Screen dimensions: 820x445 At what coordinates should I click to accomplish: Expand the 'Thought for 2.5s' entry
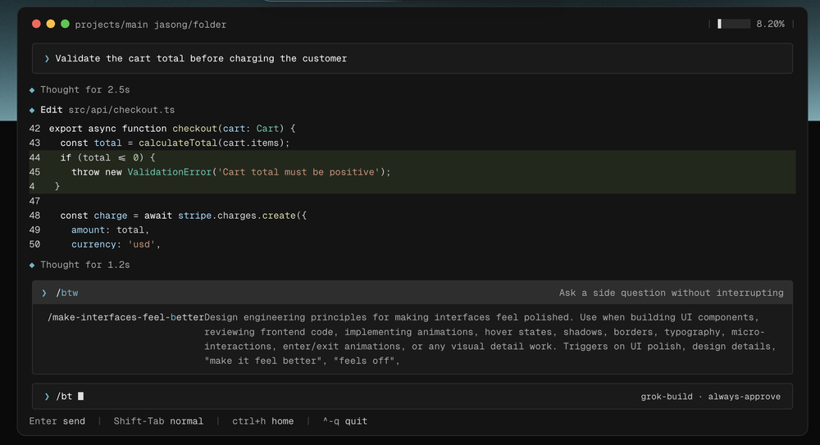(x=84, y=90)
